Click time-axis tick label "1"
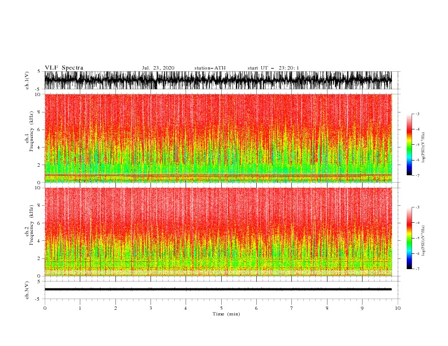 click(80, 308)
